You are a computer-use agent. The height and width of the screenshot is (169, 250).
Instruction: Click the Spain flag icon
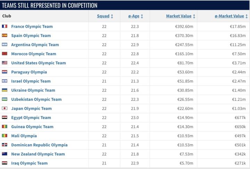[5, 35]
